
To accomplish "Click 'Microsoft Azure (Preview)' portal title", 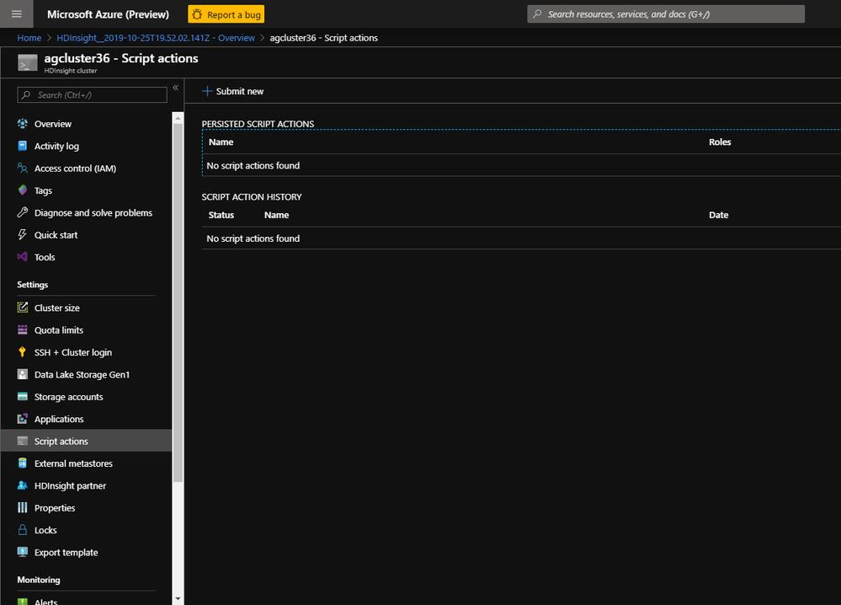I will (108, 14).
